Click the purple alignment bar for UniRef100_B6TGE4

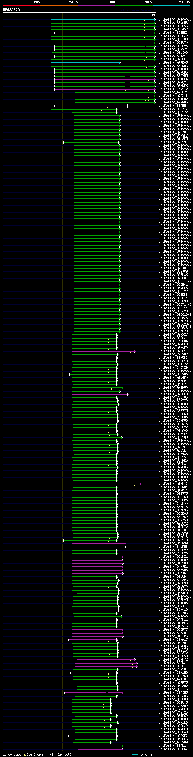(105, 80)
